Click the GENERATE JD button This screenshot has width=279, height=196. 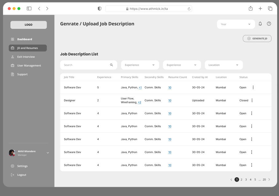(x=257, y=38)
